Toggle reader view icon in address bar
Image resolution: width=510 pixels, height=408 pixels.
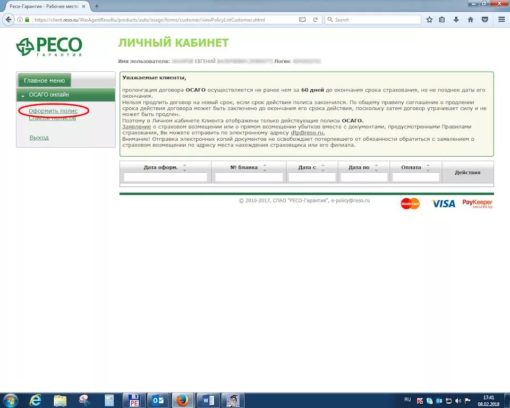[302, 20]
